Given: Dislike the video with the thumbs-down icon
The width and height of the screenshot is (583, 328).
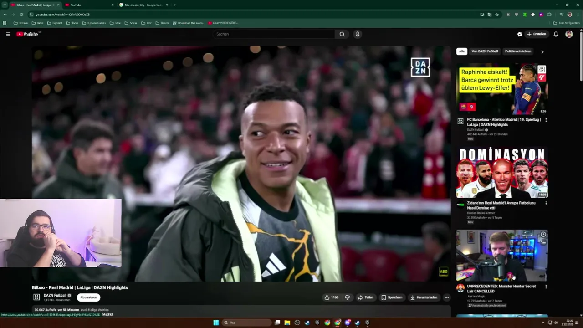Looking at the screenshot, I should pos(347,297).
